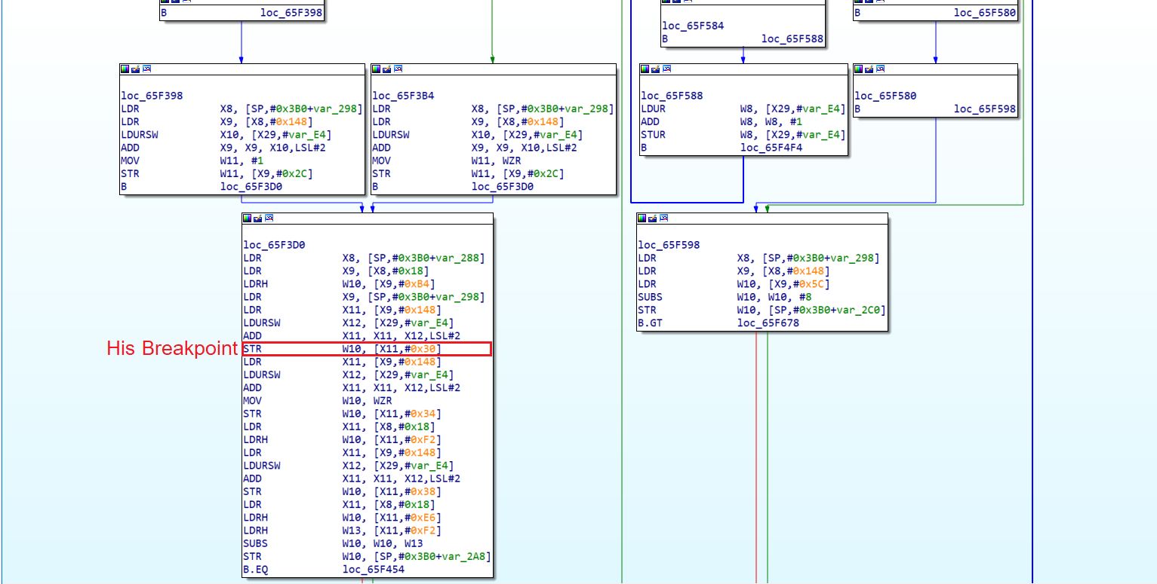This screenshot has height=584, width=1157.
Task: Edit comment icon on loc_65F598 node
Action: click(652, 218)
